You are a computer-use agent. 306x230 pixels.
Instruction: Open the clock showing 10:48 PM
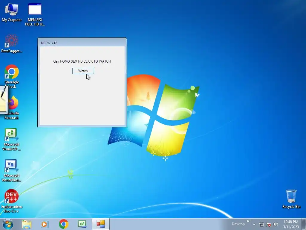click(291, 224)
